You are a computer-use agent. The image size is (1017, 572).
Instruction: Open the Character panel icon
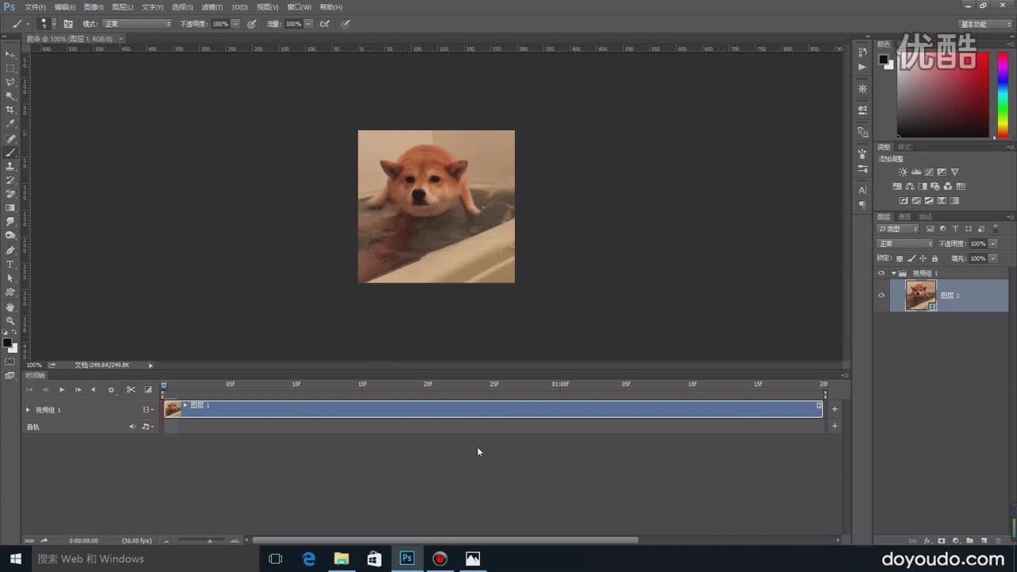point(863,191)
